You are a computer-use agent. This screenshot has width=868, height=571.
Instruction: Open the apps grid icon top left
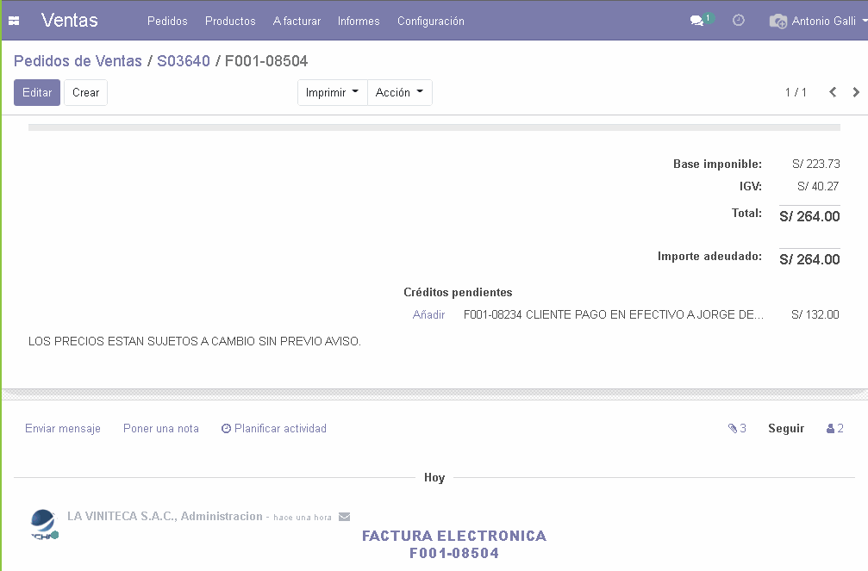pyautogui.click(x=13, y=20)
